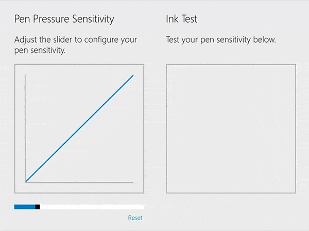The width and height of the screenshot is (309, 231).
Task: Click the vertical axis of the graph
Action: (x=25, y=128)
